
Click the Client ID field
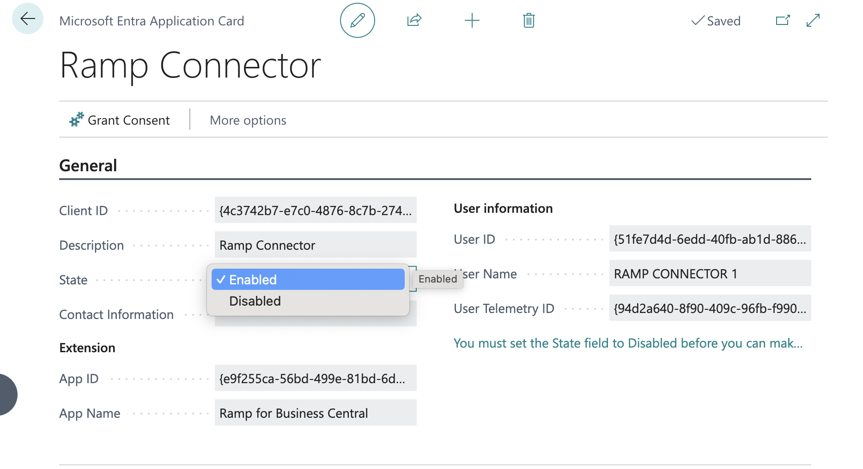(316, 210)
